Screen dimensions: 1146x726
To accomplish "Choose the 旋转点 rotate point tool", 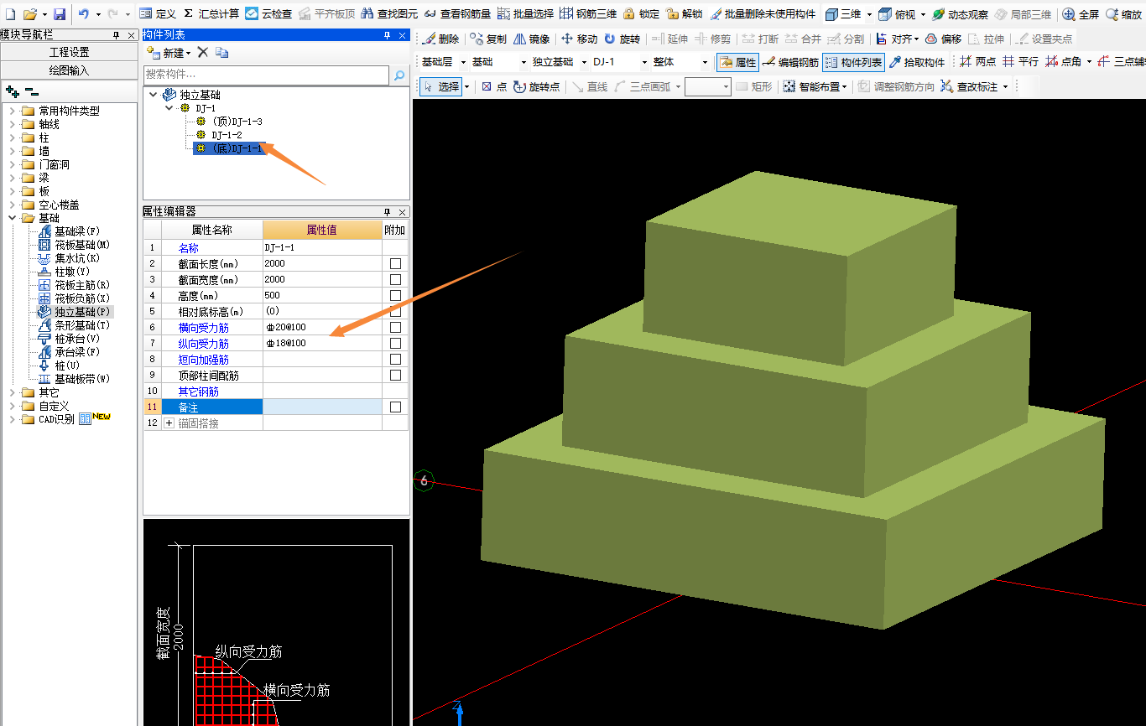I will click(536, 86).
